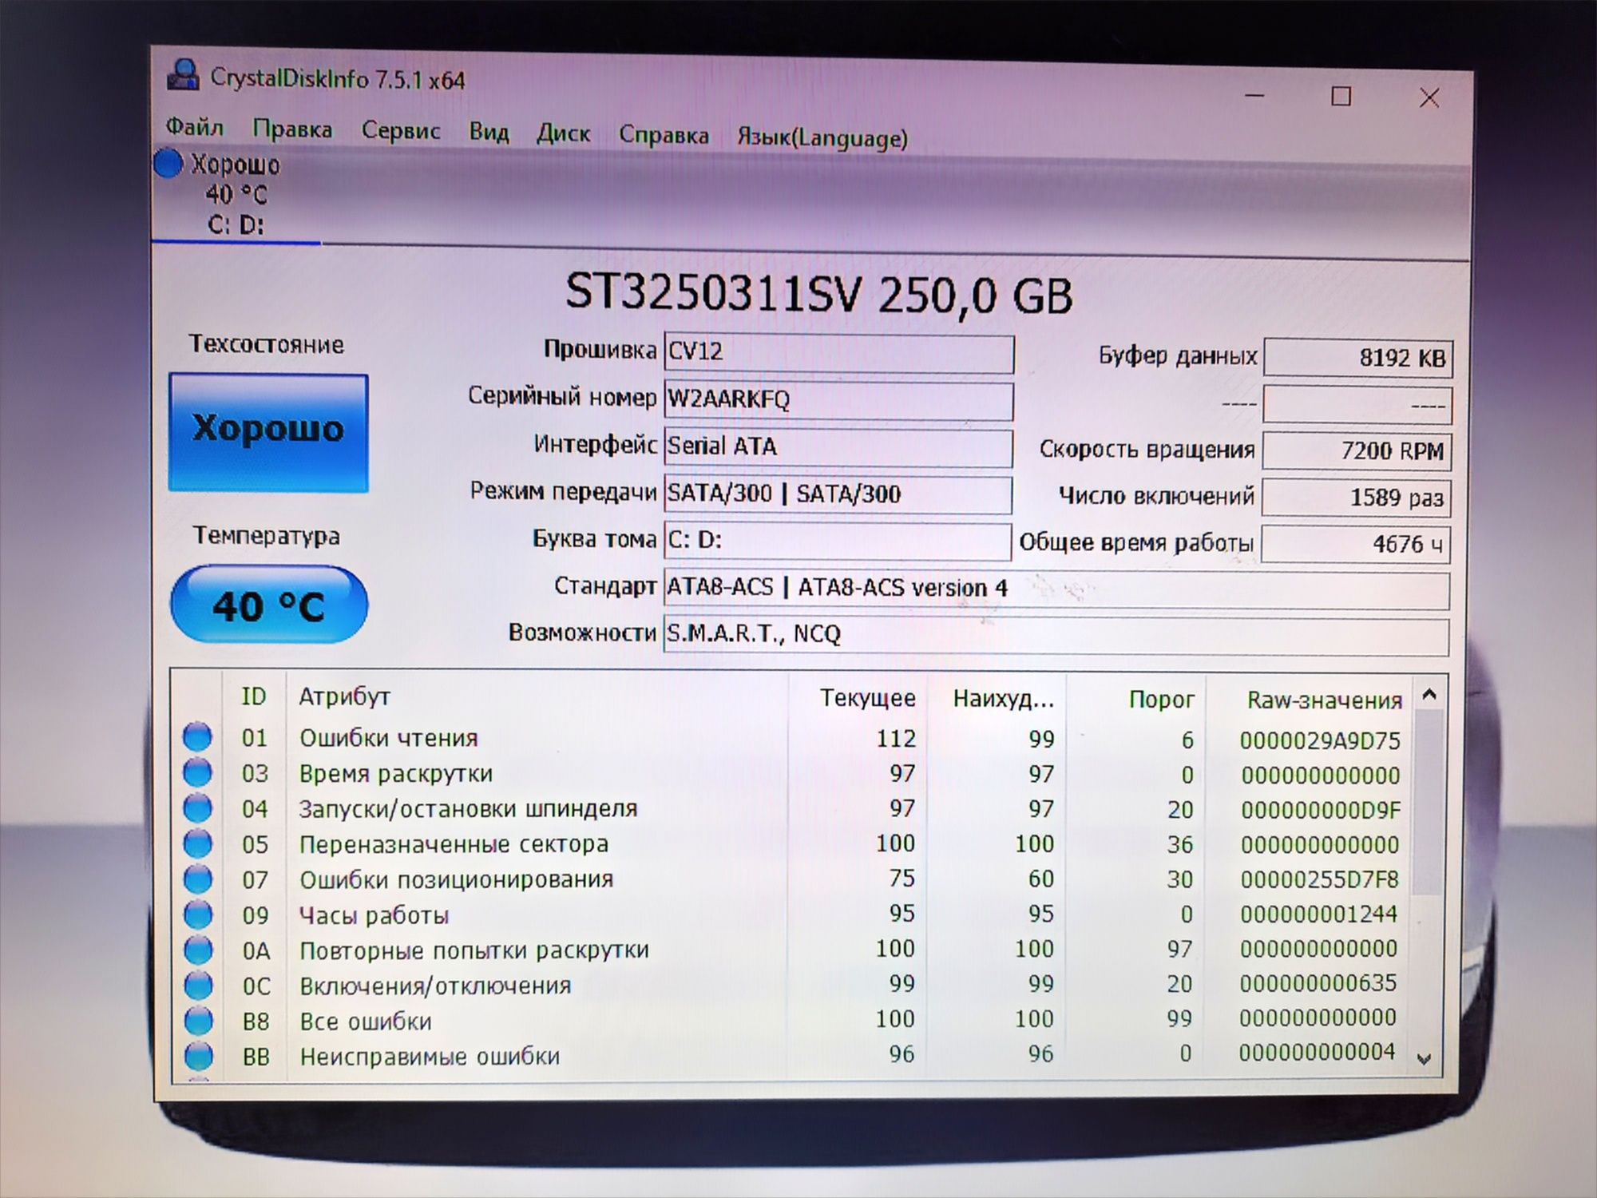Viewport: 1597px width, 1198px height.
Task: Click the transfer mode field SATA/300
Action: (x=838, y=494)
